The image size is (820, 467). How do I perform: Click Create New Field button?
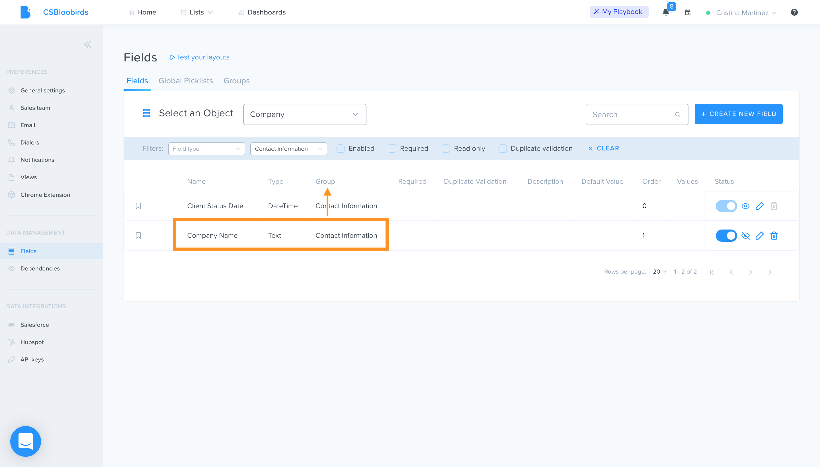(x=739, y=114)
